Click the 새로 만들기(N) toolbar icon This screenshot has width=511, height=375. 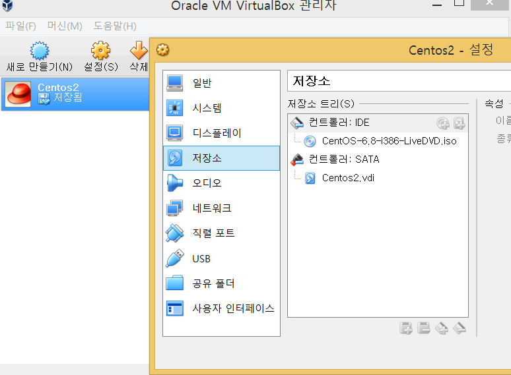(40, 51)
